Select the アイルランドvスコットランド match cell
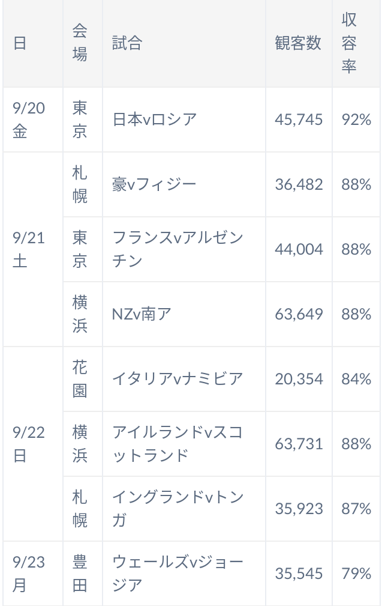This screenshot has height=606, width=382. (x=184, y=444)
